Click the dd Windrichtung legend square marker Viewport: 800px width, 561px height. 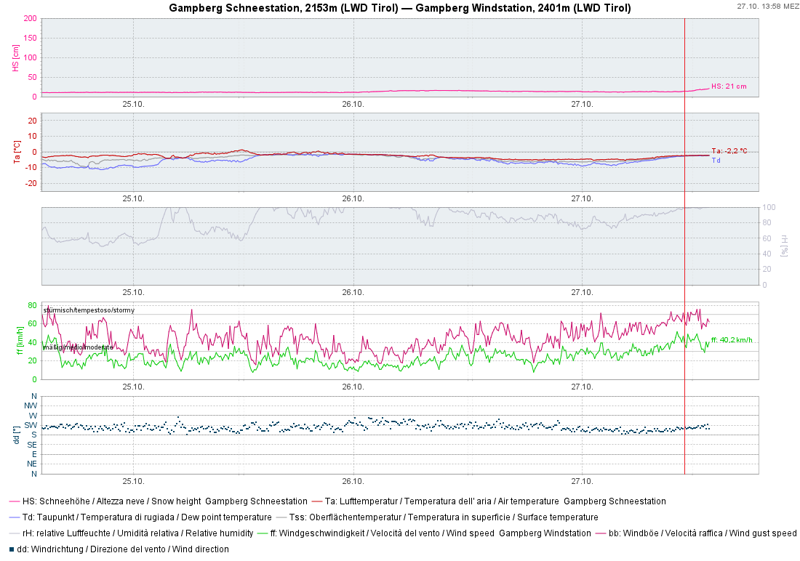click(x=11, y=549)
